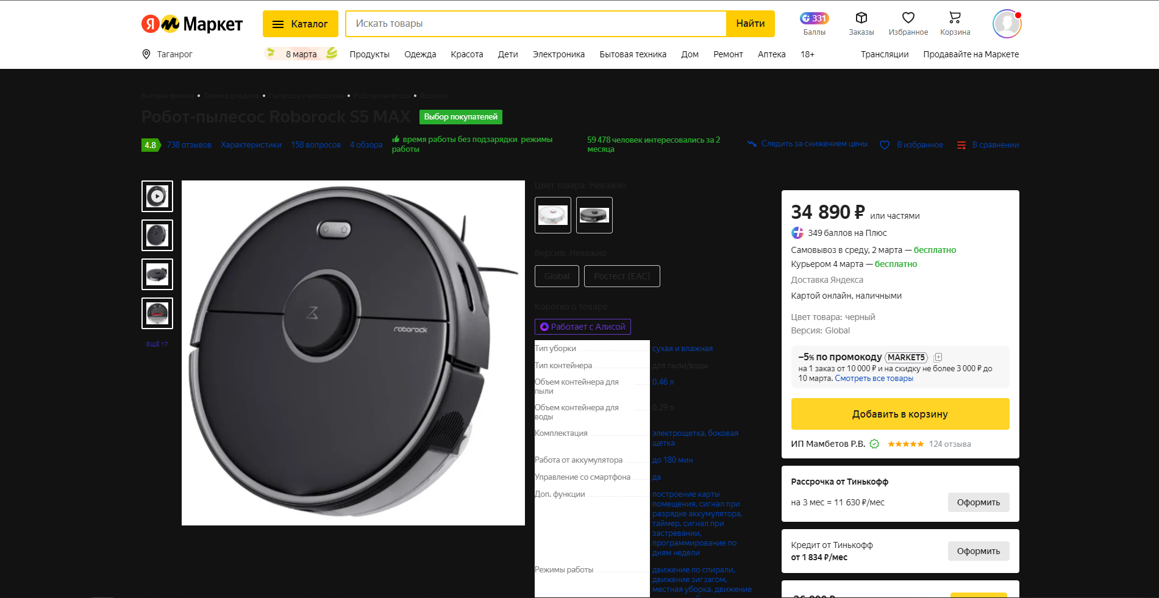The width and height of the screenshot is (1159, 598).
Task: Select the second gallery thumbnail, robot top view
Action: click(x=157, y=235)
